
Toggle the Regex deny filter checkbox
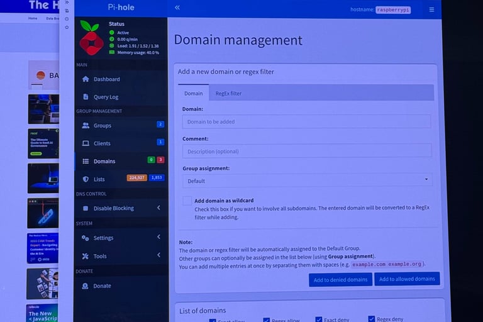pyautogui.click(x=372, y=319)
